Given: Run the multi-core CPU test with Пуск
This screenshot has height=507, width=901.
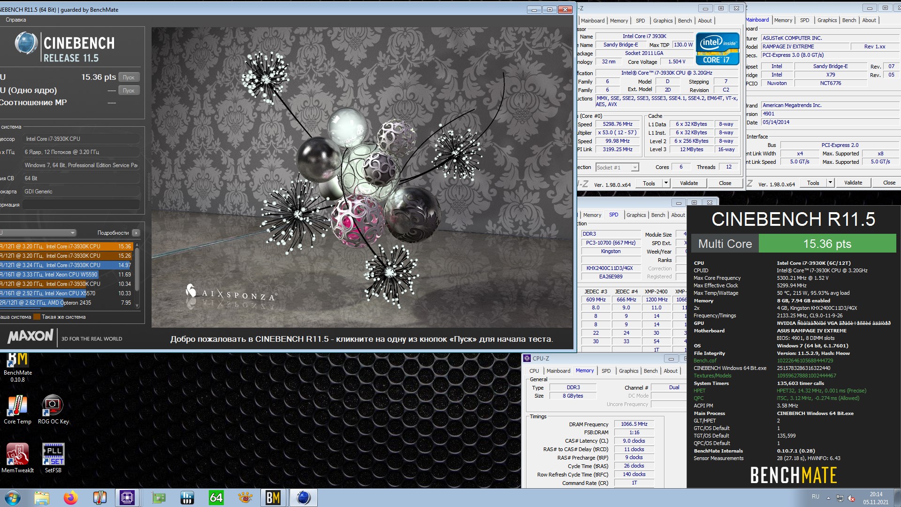Looking at the screenshot, I should pyautogui.click(x=129, y=77).
